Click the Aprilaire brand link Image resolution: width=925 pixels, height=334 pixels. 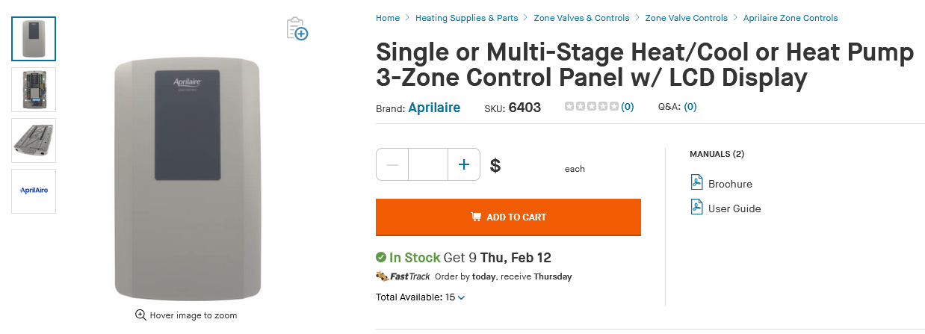point(434,108)
